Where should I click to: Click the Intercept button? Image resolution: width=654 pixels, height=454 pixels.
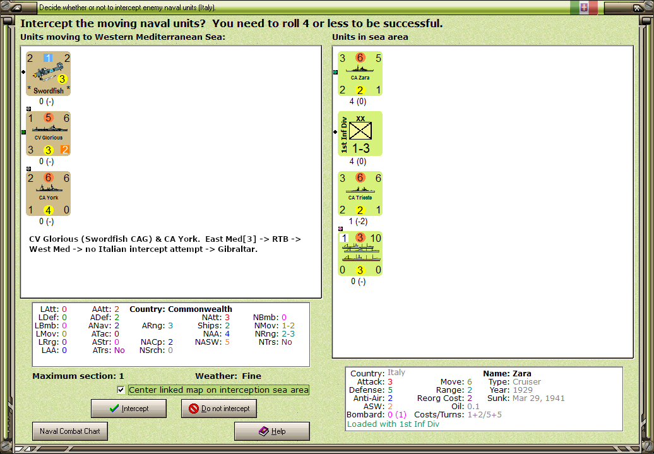129,409
